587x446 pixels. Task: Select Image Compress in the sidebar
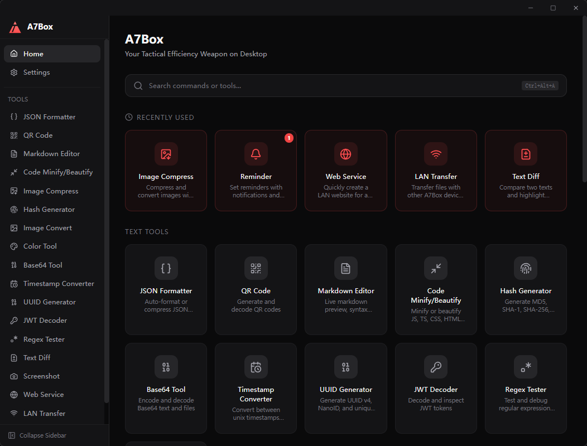52,191
